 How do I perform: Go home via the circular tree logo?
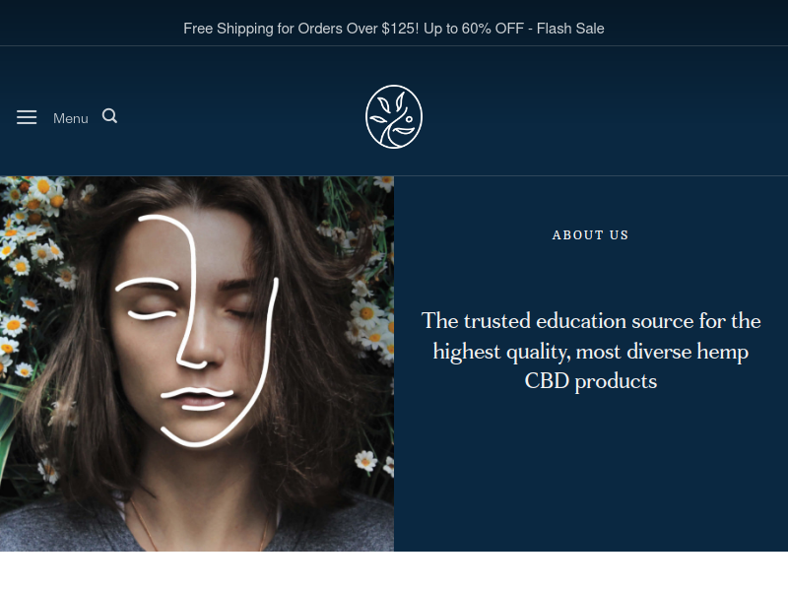click(394, 116)
